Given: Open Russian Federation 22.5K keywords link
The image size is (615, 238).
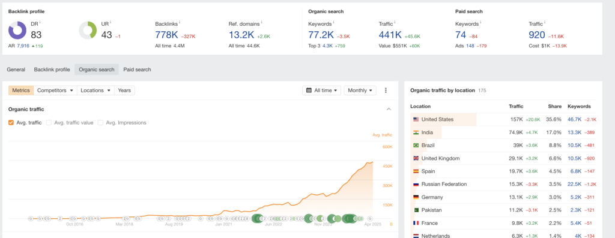Looking at the screenshot, I should click(x=575, y=184).
